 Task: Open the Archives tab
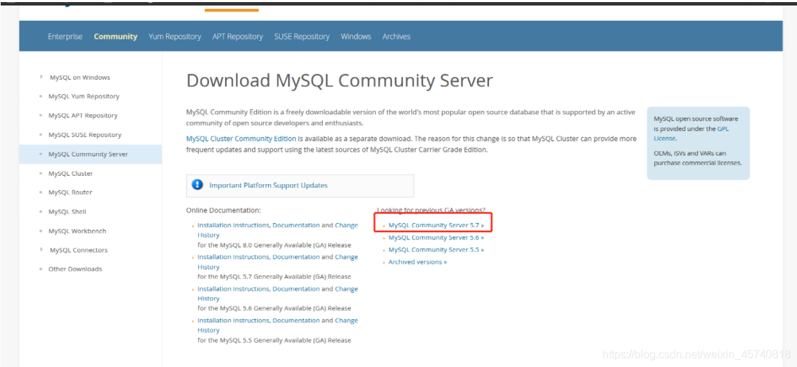coord(397,37)
